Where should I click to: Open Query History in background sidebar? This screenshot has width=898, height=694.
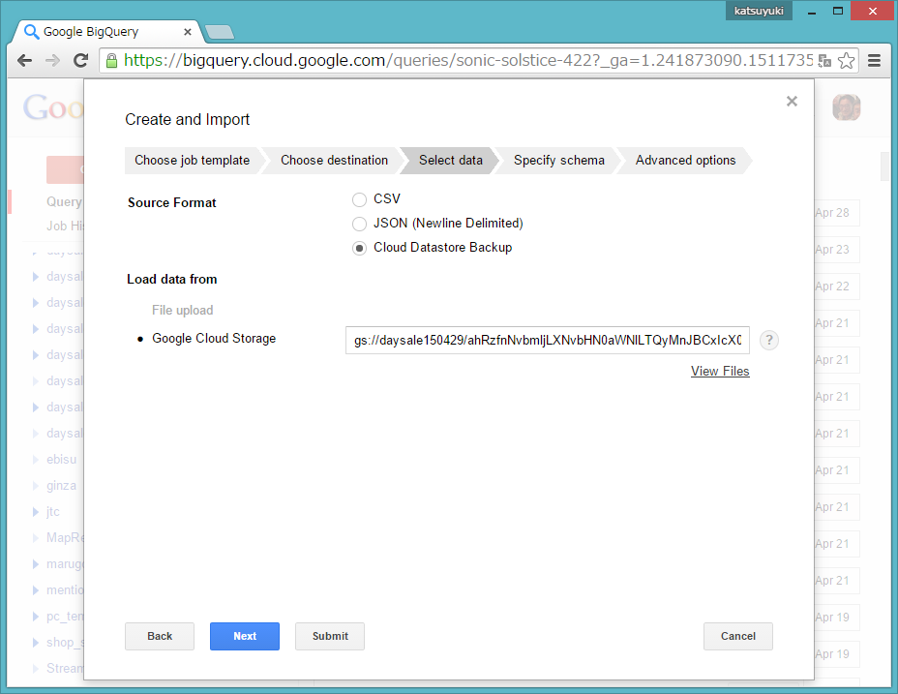pyautogui.click(x=64, y=201)
